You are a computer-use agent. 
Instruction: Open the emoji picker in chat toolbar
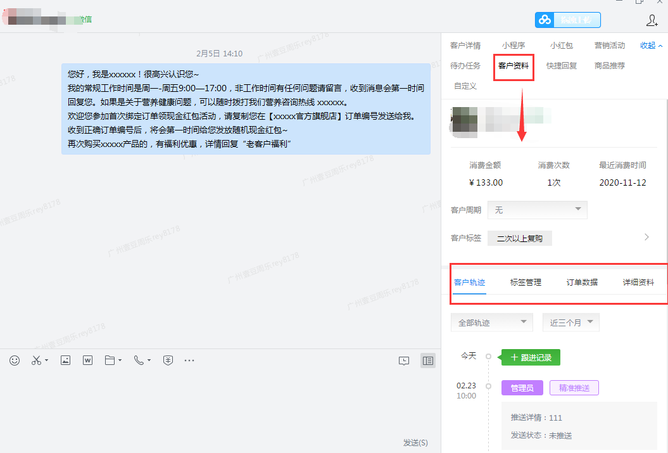coord(15,360)
